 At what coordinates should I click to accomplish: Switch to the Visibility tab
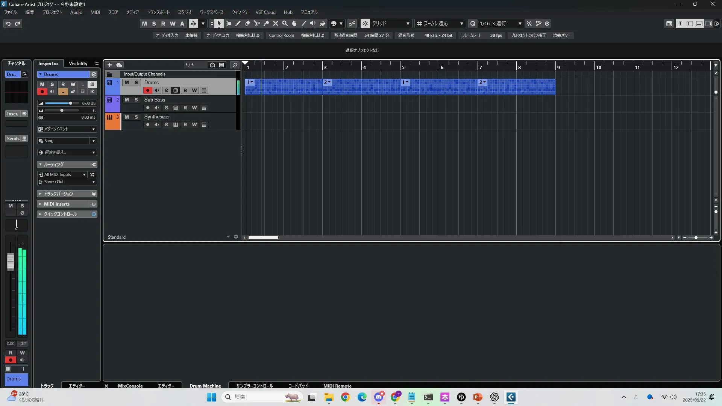coord(78,64)
